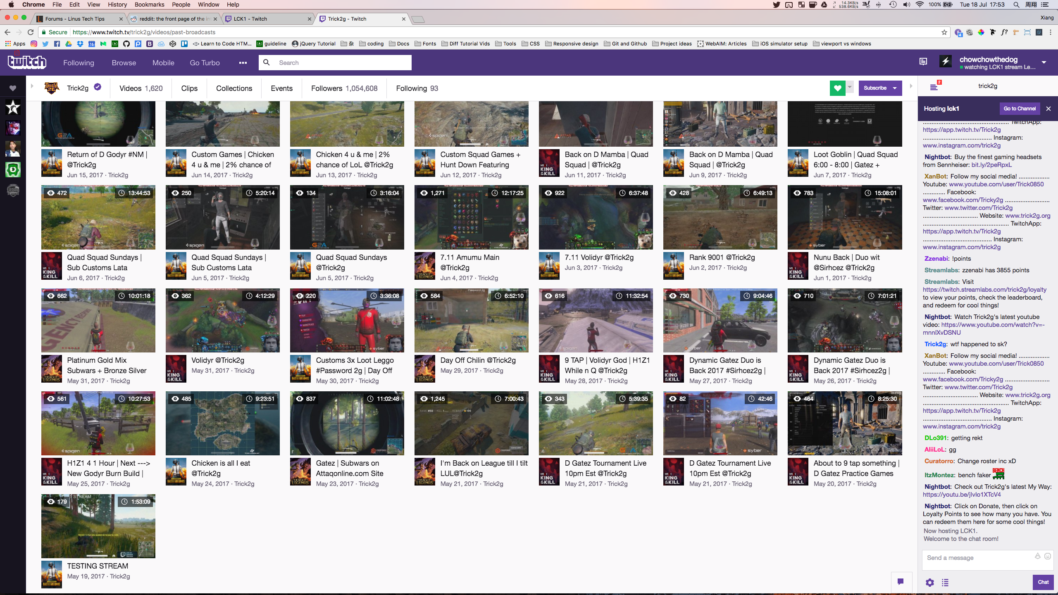
Task: Open the viewer list icon in chat
Action: tap(945, 583)
